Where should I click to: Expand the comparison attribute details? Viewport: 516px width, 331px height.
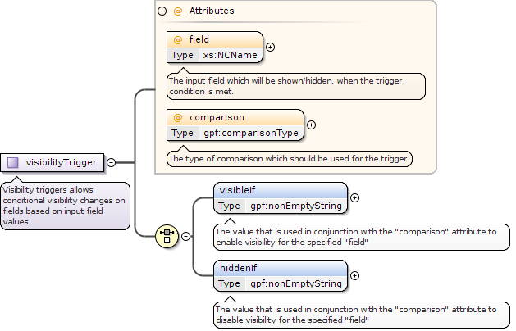click(311, 125)
